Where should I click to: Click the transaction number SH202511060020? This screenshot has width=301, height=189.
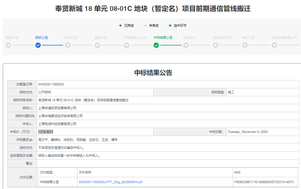51,84
